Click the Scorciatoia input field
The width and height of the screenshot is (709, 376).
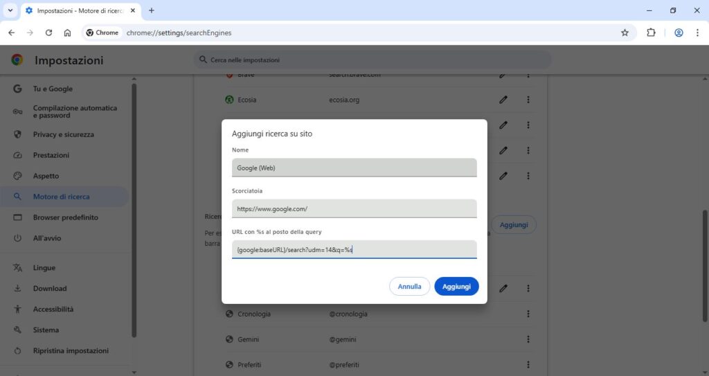click(x=354, y=208)
